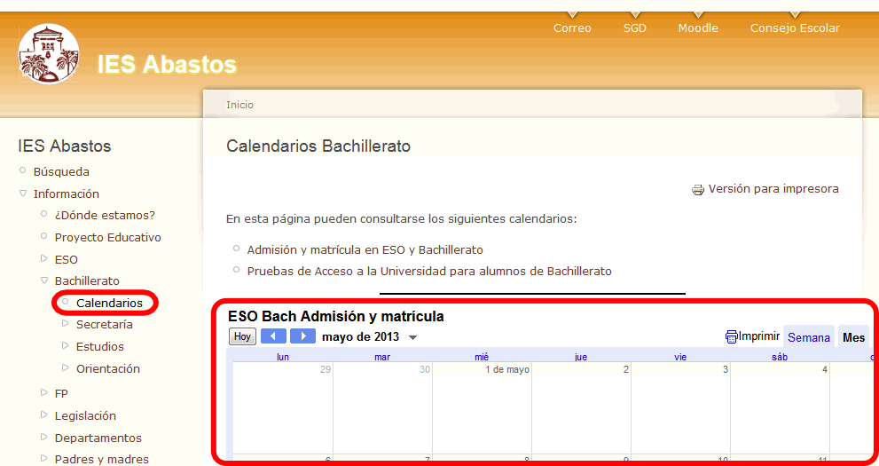Click the IES Abastos school logo
The width and height of the screenshot is (879, 466).
click(x=49, y=54)
